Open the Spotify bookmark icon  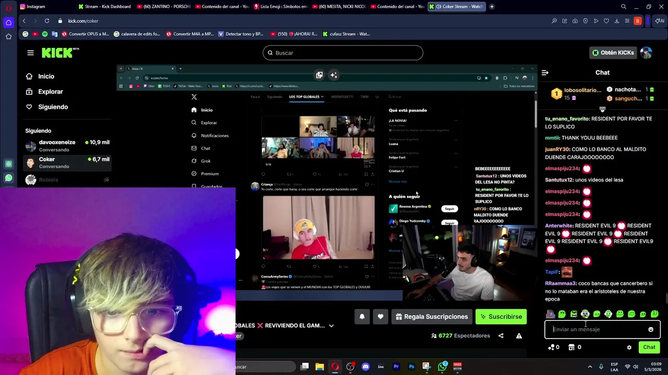[x=45, y=34]
